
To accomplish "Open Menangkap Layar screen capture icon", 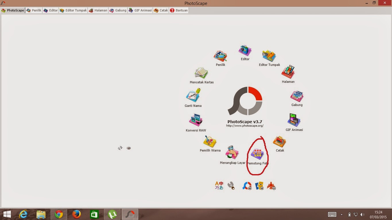I will (232, 152).
